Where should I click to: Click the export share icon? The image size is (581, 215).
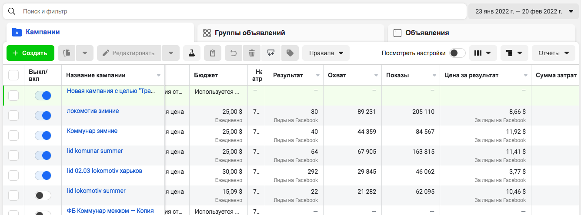click(271, 53)
